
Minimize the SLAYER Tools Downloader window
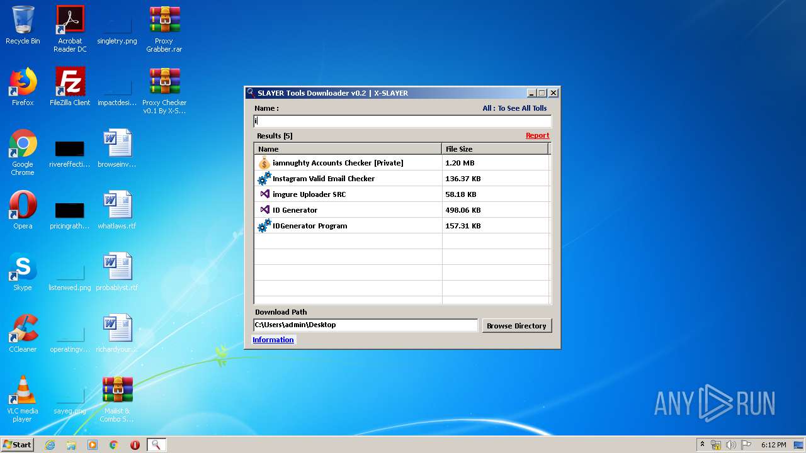[x=532, y=93]
